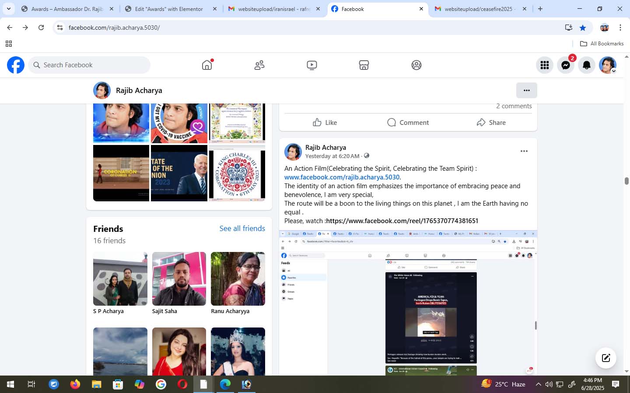The width and height of the screenshot is (630, 393).
Task: Click the Comment button
Action: coord(408,123)
